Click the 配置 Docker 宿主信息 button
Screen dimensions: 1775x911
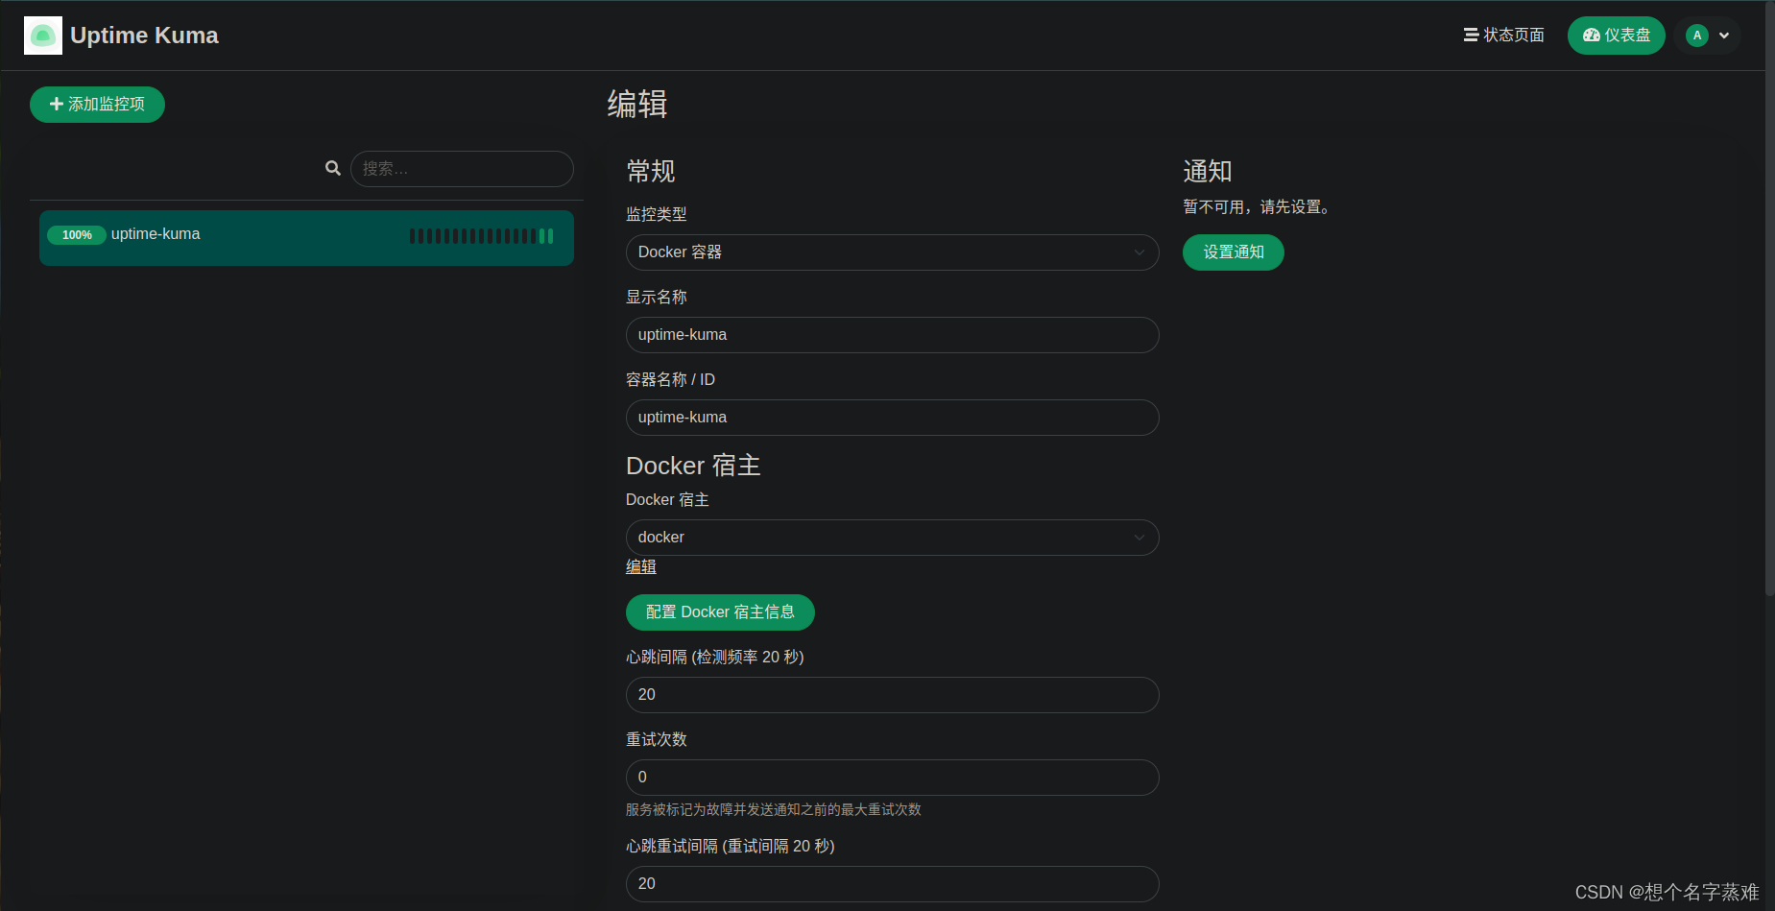tap(719, 611)
